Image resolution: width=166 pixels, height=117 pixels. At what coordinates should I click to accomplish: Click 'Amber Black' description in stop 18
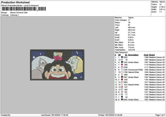pyautogui.click(x=133, y=100)
